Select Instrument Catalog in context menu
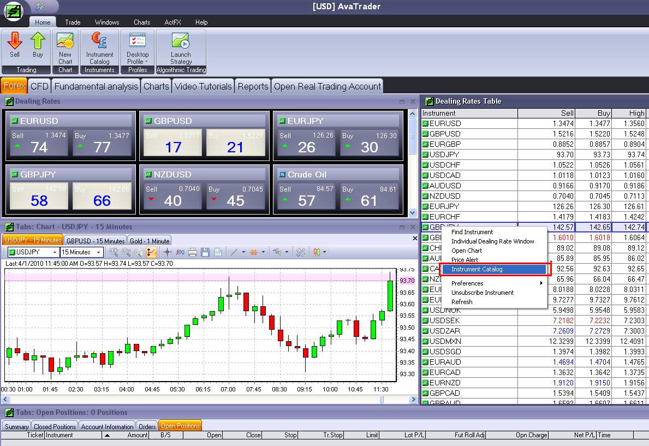Image resolution: width=649 pixels, height=446 pixels. 495,269
